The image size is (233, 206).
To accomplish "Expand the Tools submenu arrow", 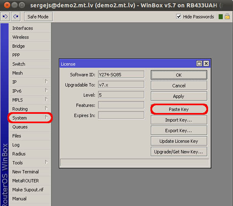I will (x=46, y=162).
